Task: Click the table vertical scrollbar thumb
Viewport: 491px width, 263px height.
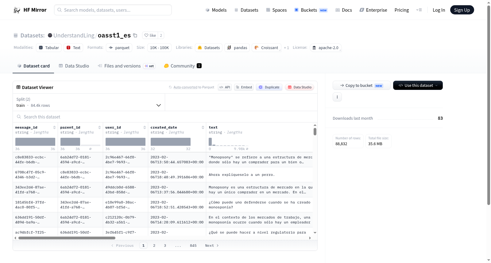Action: click(315, 132)
